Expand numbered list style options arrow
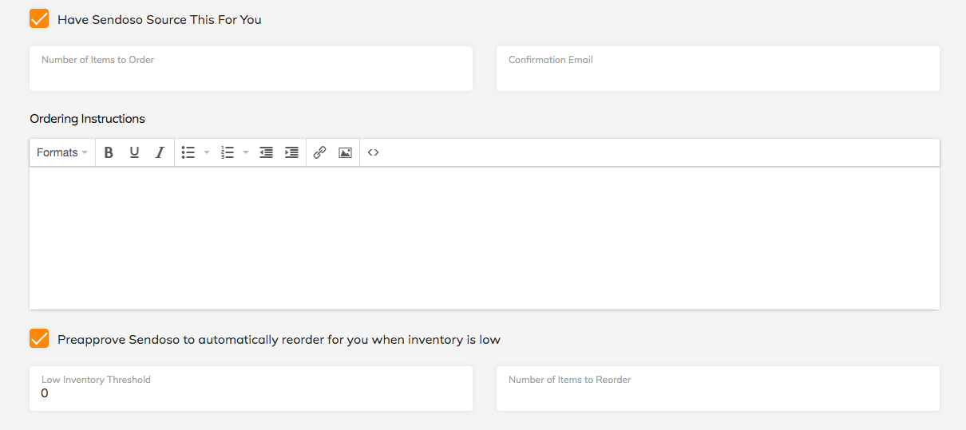 point(246,152)
